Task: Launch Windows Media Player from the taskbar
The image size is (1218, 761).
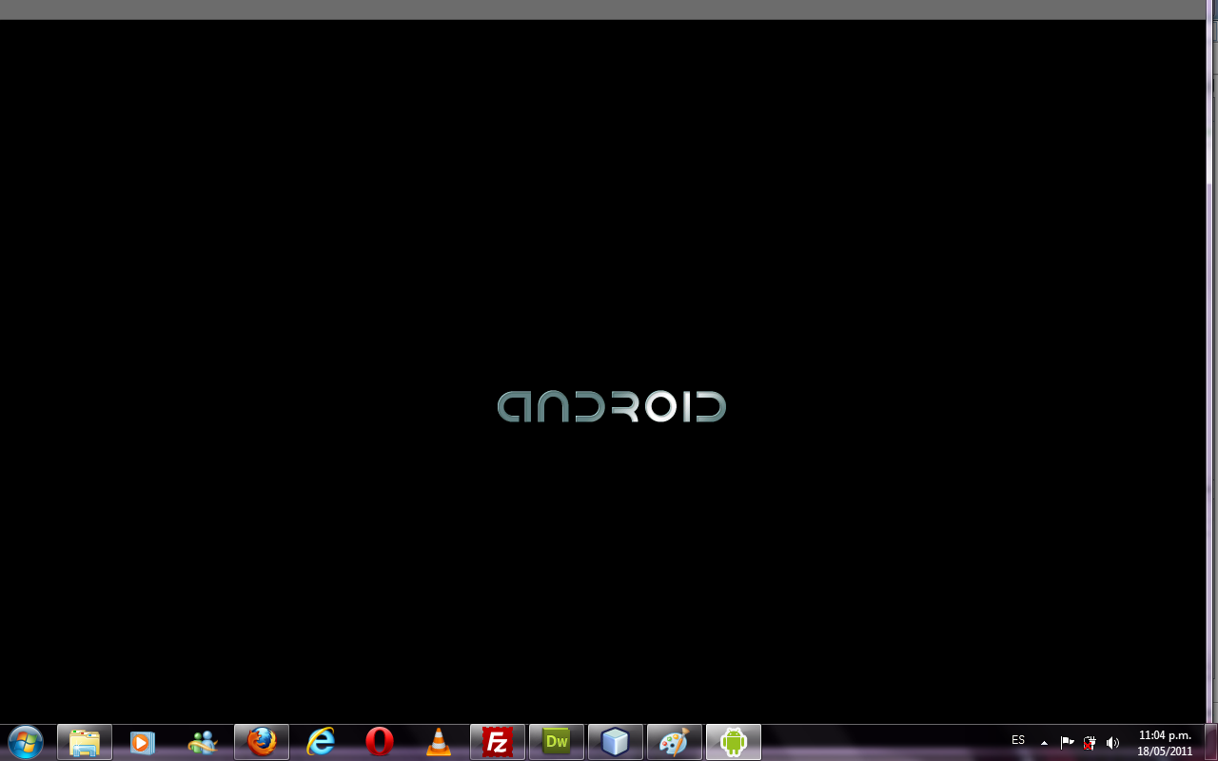Action: pos(143,742)
